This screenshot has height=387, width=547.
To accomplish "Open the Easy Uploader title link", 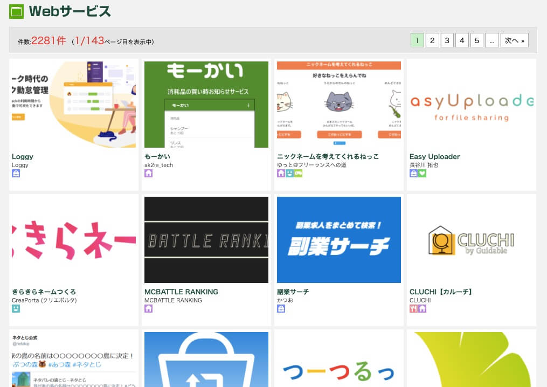I will [435, 157].
